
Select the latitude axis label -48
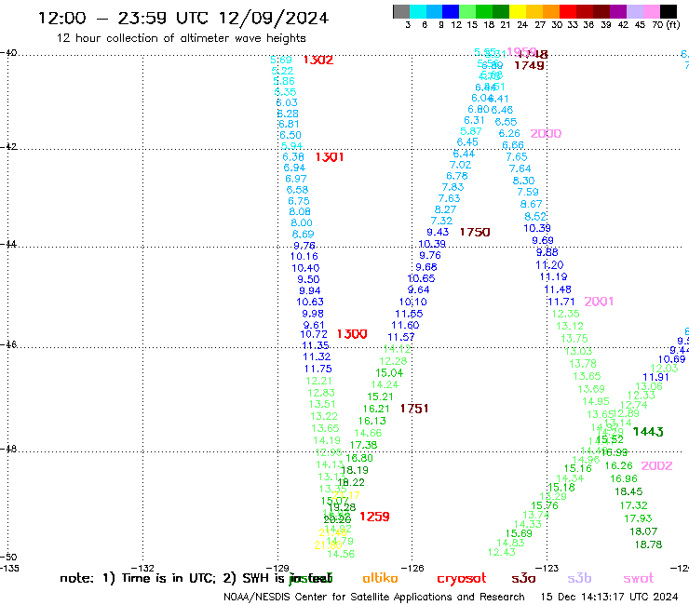coord(8,449)
